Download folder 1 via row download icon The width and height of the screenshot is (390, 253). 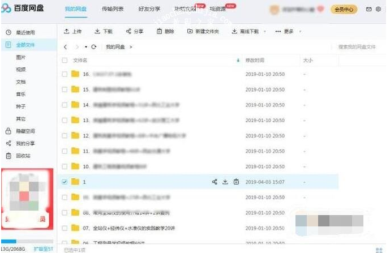225,182
